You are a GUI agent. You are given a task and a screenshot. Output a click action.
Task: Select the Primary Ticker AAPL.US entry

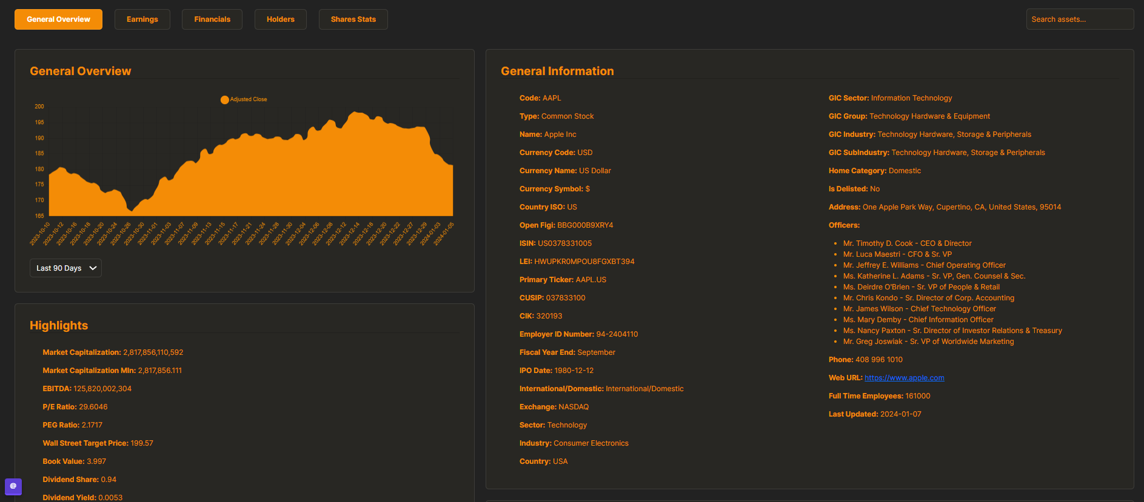pyautogui.click(x=563, y=280)
